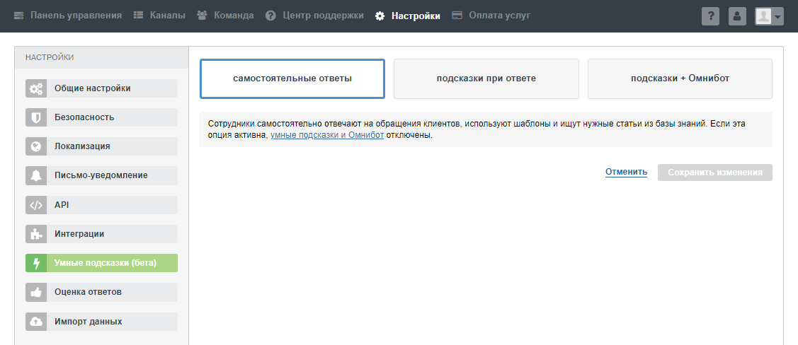Open Локализация settings section
This screenshot has height=345, width=798.
101,146
